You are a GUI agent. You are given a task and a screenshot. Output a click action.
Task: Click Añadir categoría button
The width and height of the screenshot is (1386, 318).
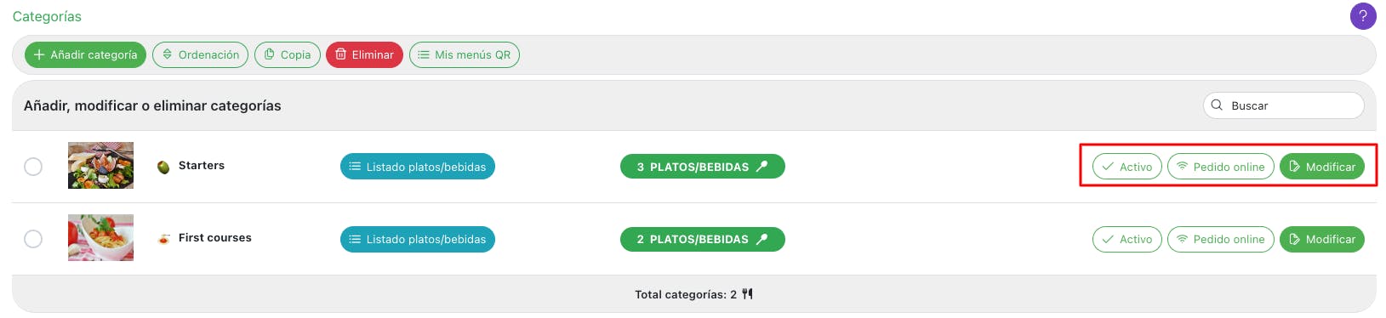(x=85, y=55)
